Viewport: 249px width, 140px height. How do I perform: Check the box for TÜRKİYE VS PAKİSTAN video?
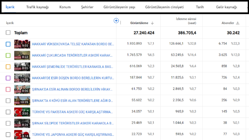coord(8,112)
